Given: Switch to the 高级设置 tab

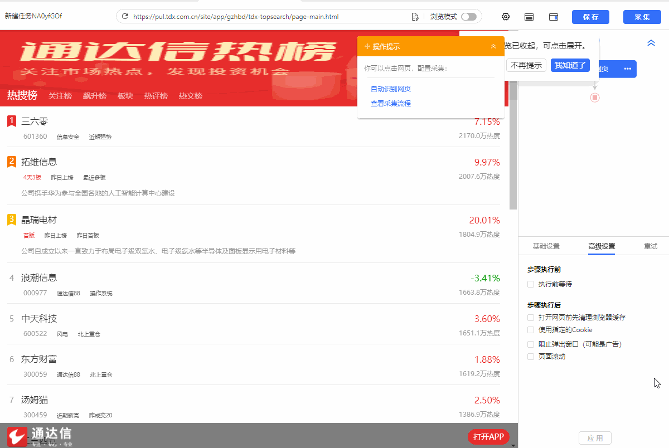Looking at the screenshot, I should click(602, 246).
